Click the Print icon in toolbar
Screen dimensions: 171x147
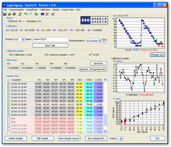point(14,14)
